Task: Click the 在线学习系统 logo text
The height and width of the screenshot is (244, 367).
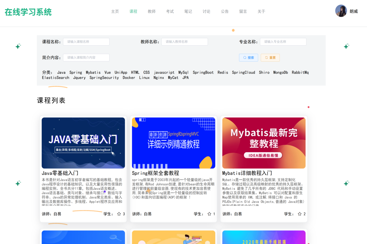Action: click(28, 11)
